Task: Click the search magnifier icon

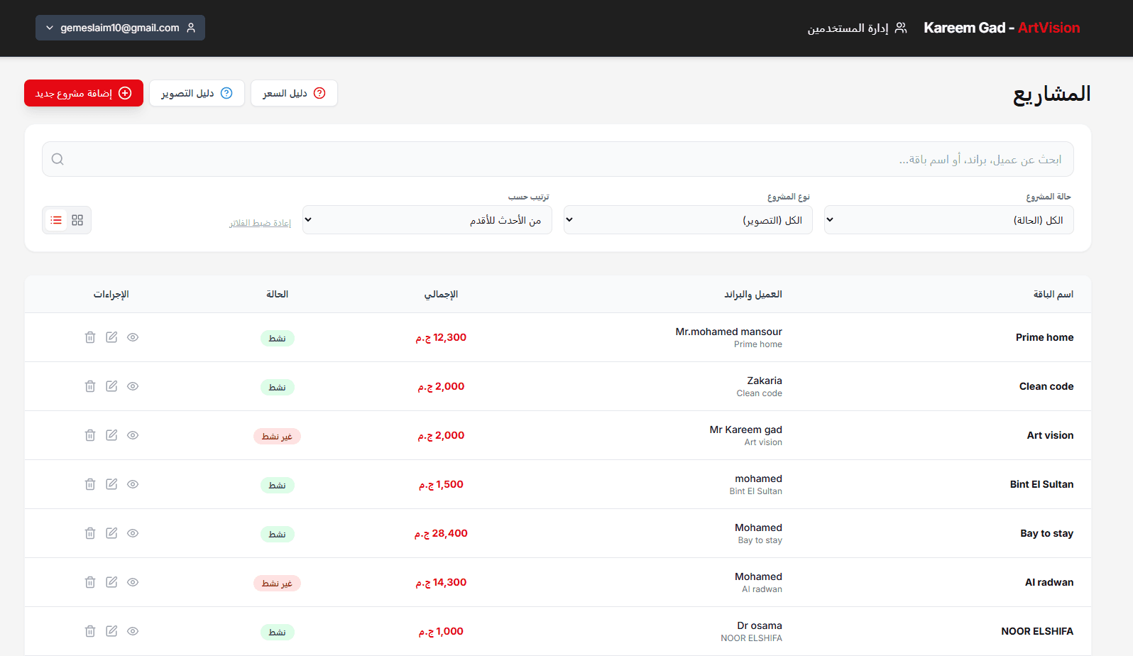Action: click(58, 159)
